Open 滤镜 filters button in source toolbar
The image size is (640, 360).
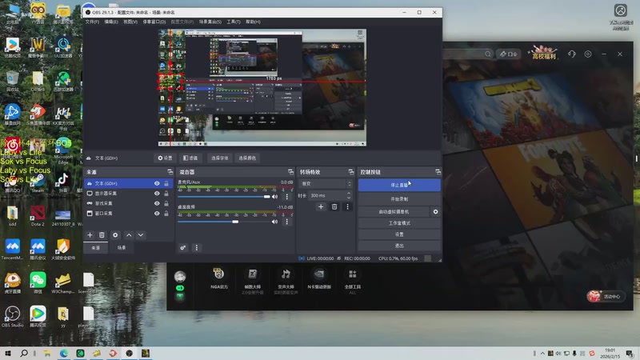pyautogui.click(x=190, y=158)
